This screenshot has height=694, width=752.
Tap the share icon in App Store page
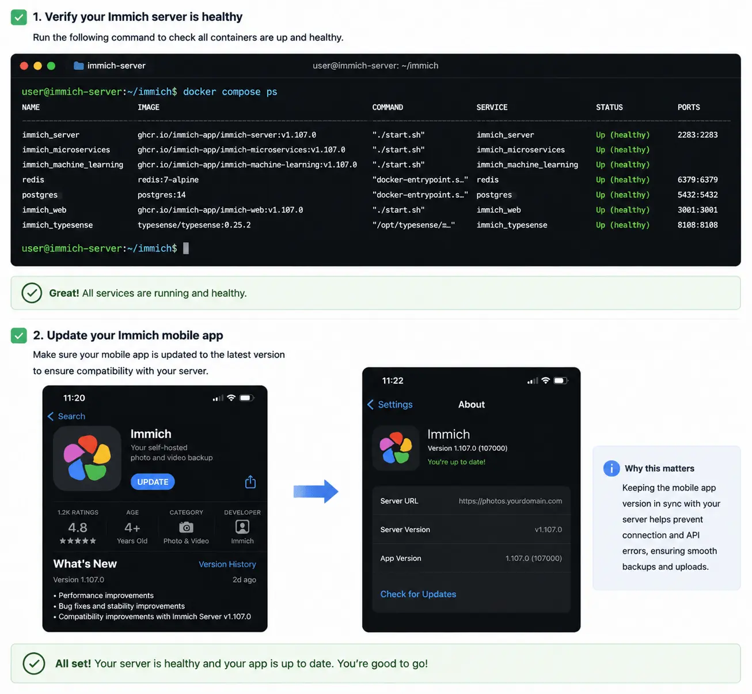coord(250,482)
